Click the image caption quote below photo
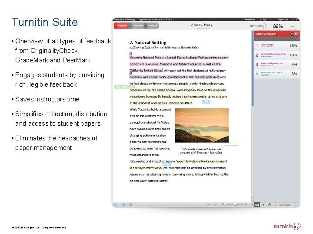313x234 pixels. point(201,151)
